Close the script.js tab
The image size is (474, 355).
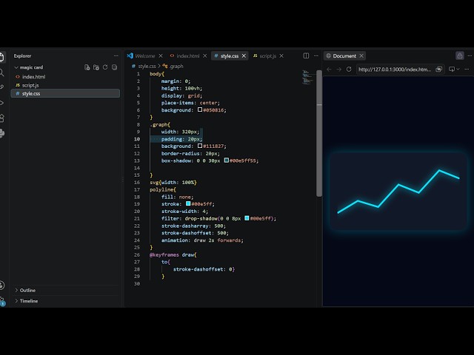(x=281, y=56)
